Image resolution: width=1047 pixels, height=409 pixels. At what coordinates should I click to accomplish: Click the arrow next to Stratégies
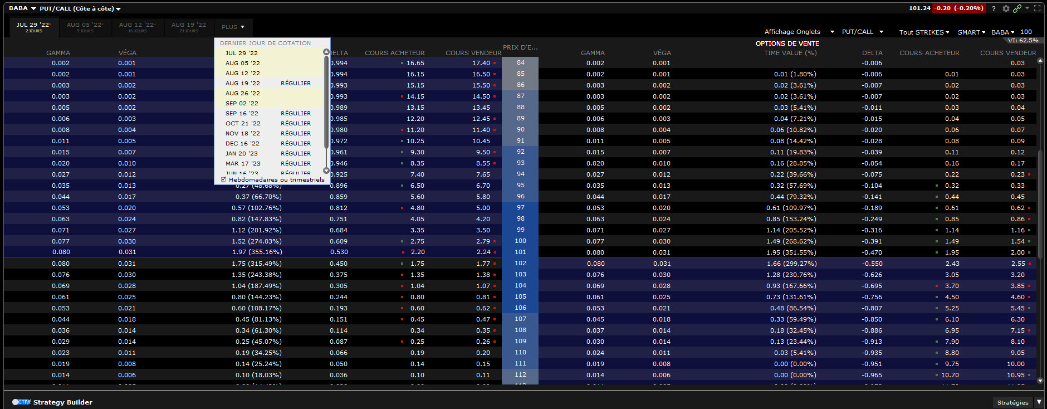click(x=1039, y=402)
